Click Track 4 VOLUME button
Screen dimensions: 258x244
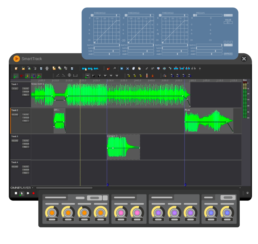pyautogui.click(x=15, y=167)
